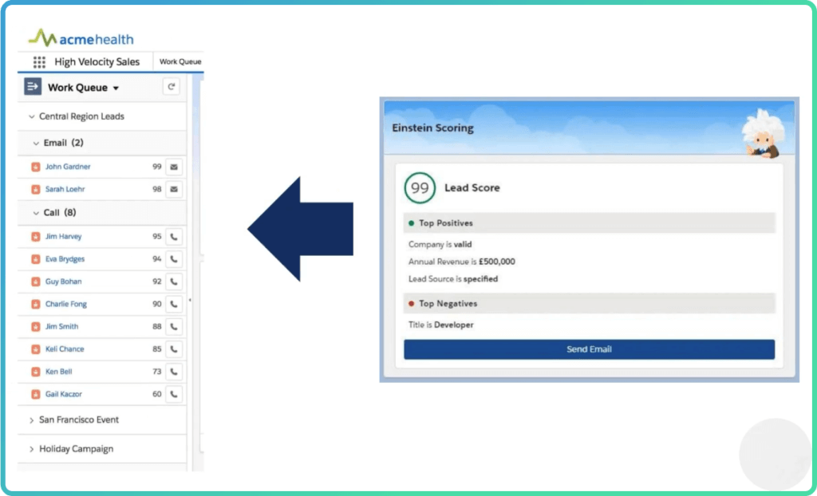The image size is (817, 496).
Task: Click 'Company is valid' text
Action: [440, 244]
